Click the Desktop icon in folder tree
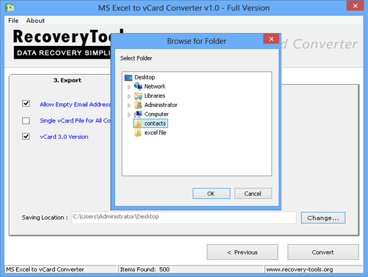The height and width of the screenshot is (277, 368). pyautogui.click(x=128, y=78)
